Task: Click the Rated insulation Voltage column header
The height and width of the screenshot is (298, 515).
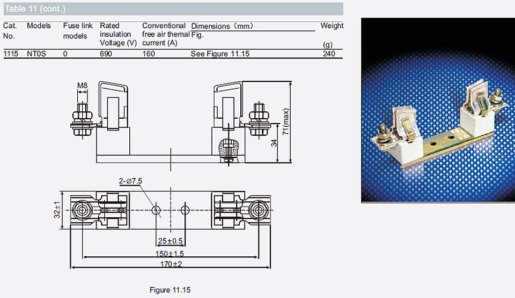Action: pos(118,34)
